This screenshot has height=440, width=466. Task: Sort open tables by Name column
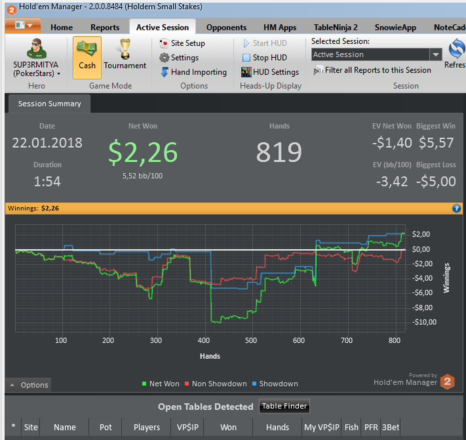pos(65,427)
